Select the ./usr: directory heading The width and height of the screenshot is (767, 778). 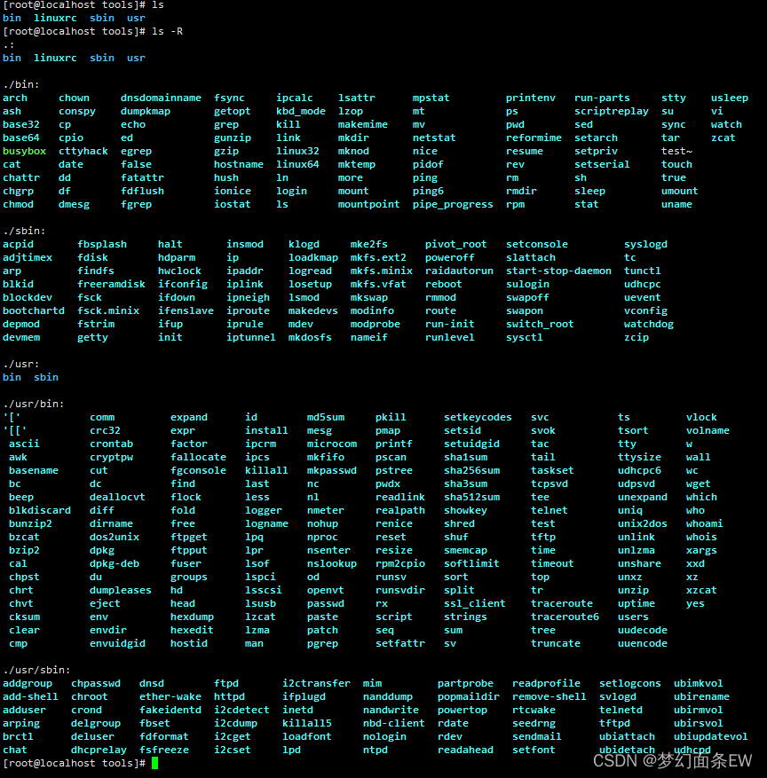(x=22, y=363)
